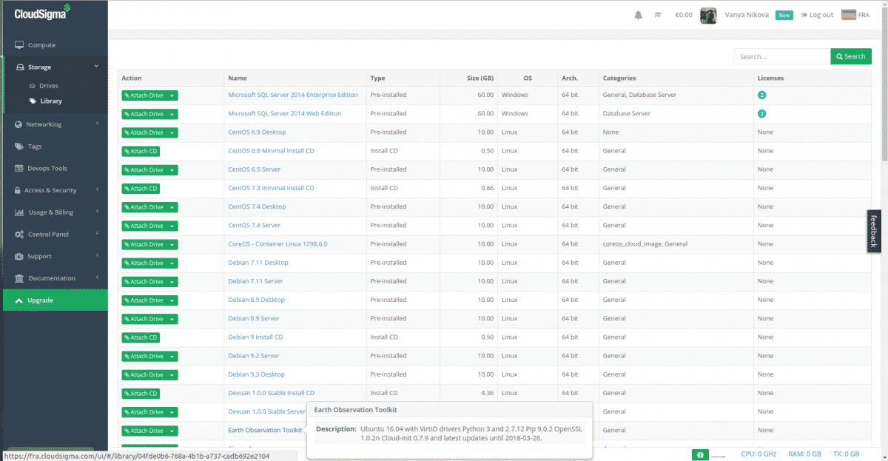Click the FRA location flag icon
888x461 pixels.
coord(848,14)
